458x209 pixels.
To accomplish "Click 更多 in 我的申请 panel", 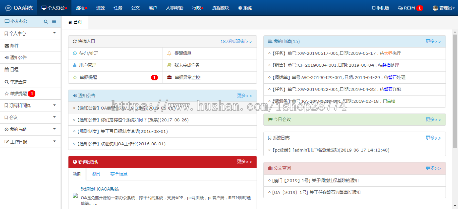I will (x=433, y=41).
